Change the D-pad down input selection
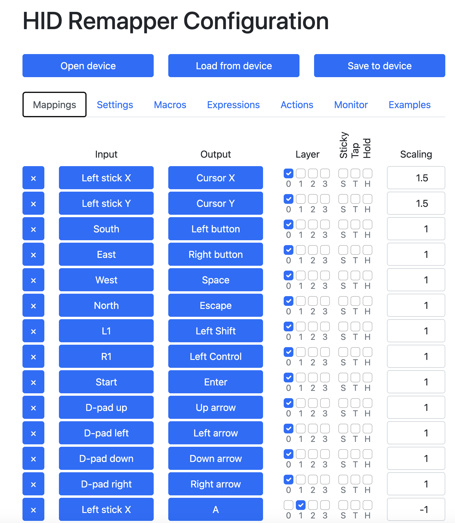This screenshot has height=523, width=455. pyautogui.click(x=106, y=459)
